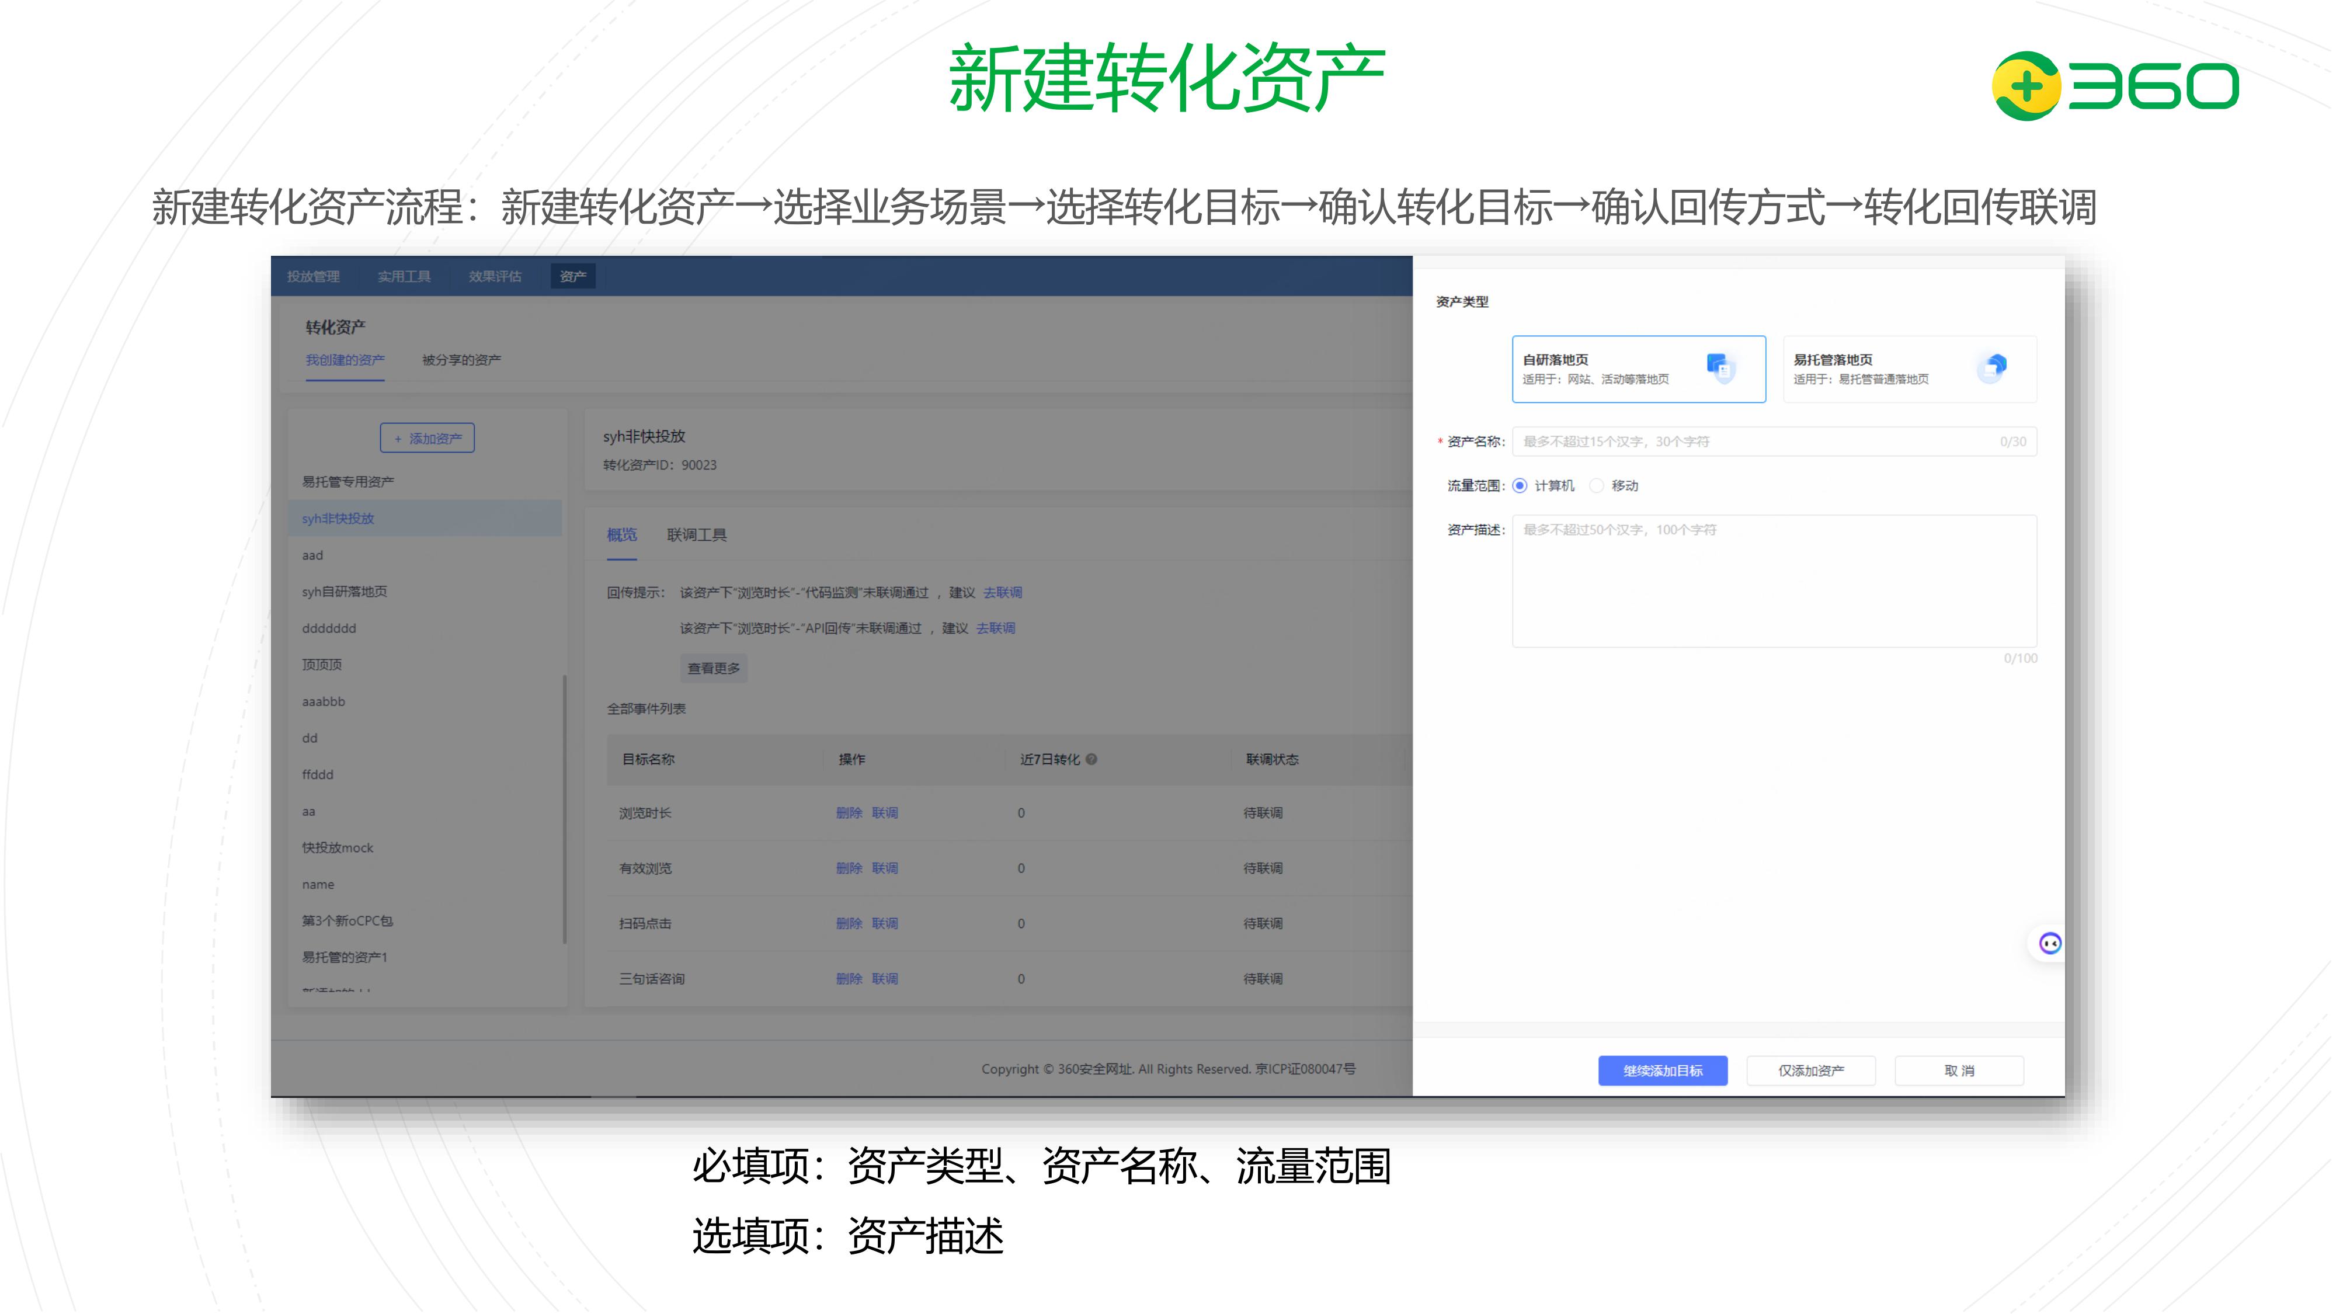Click 联调 in the 扫码点击 row
The height and width of the screenshot is (1314, 2336).
click(x=885, y=924)
